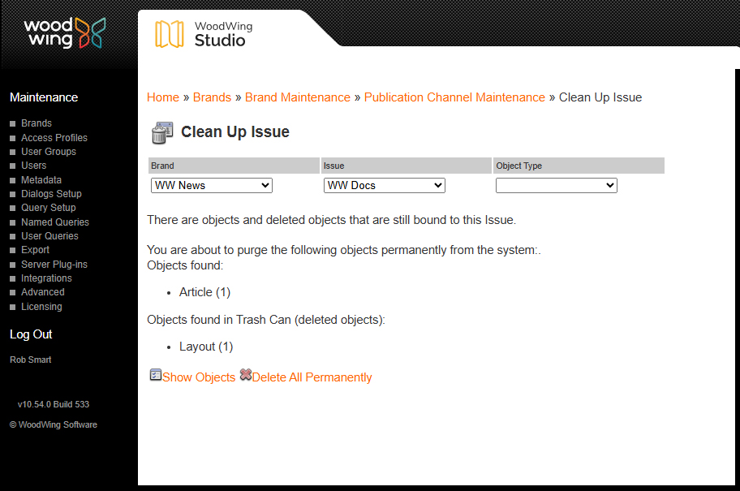Open the Access Profiles page

(54, 137)
